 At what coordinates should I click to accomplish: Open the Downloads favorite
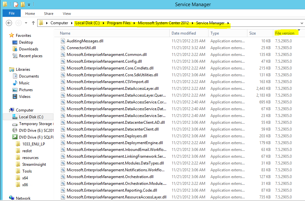click(28, 49)
